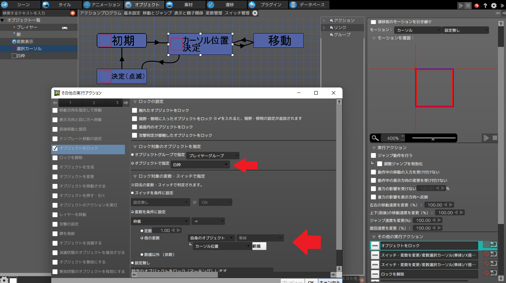This screenshot has width=506, height=283.
Task: Click the gear icon beside スイッチ管理
Action: click(x=255, y=13)
